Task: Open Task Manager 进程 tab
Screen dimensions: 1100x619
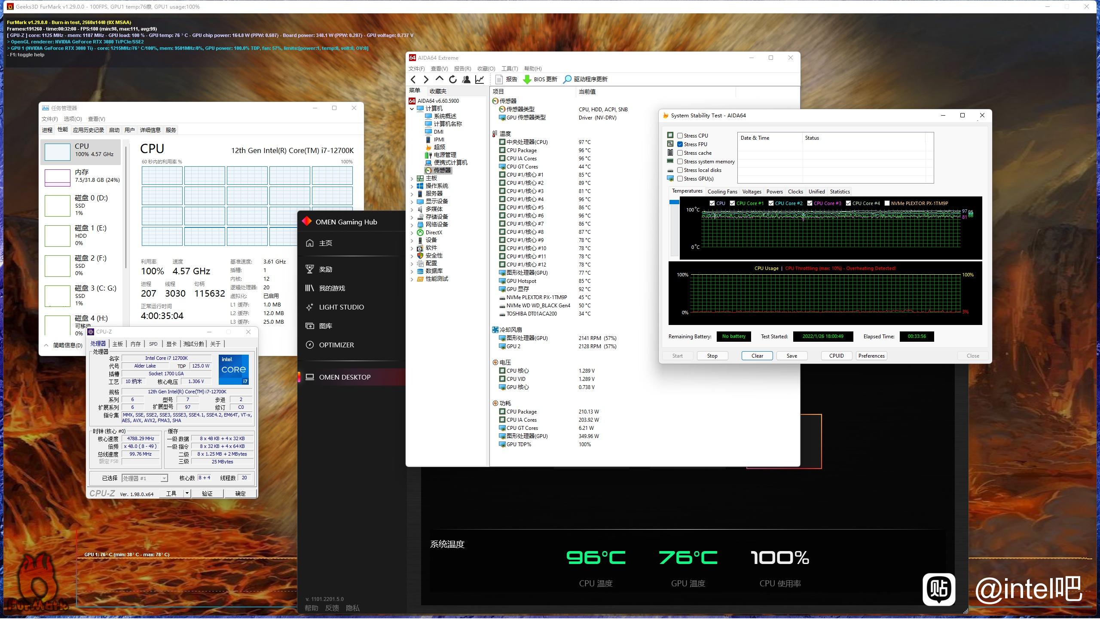Action: (x=47, y=130)
